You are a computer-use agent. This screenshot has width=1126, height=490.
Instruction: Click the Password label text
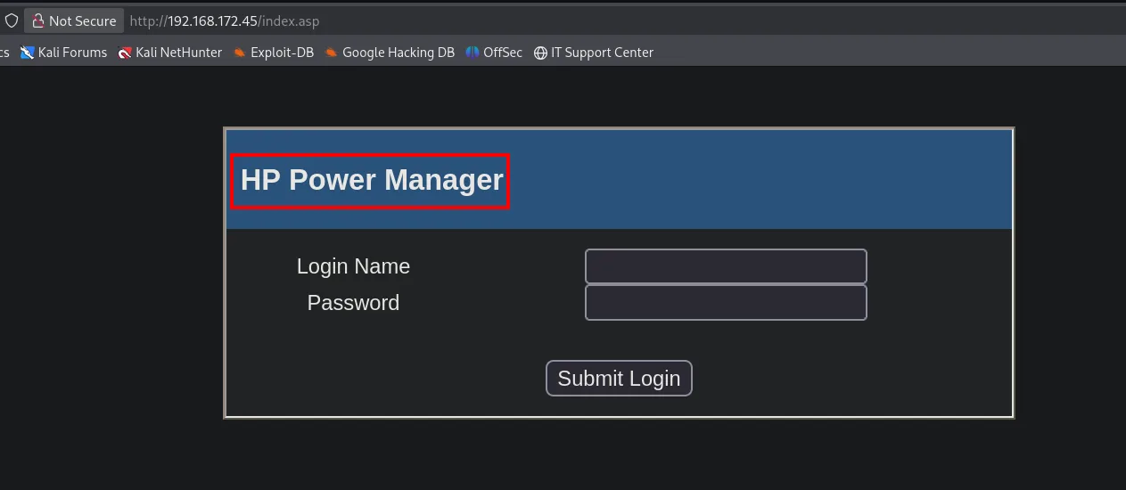pos(353,303)
